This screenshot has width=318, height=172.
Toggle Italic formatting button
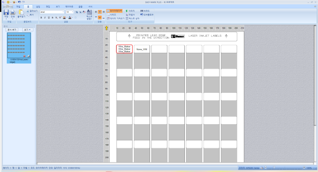[x=45, y=18]
